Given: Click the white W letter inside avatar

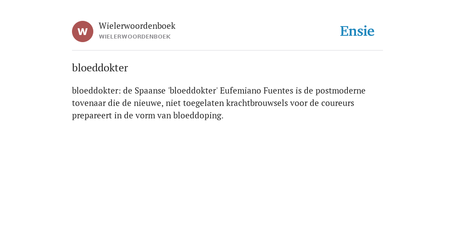Looking at the screenshot, I should point(83,31).
